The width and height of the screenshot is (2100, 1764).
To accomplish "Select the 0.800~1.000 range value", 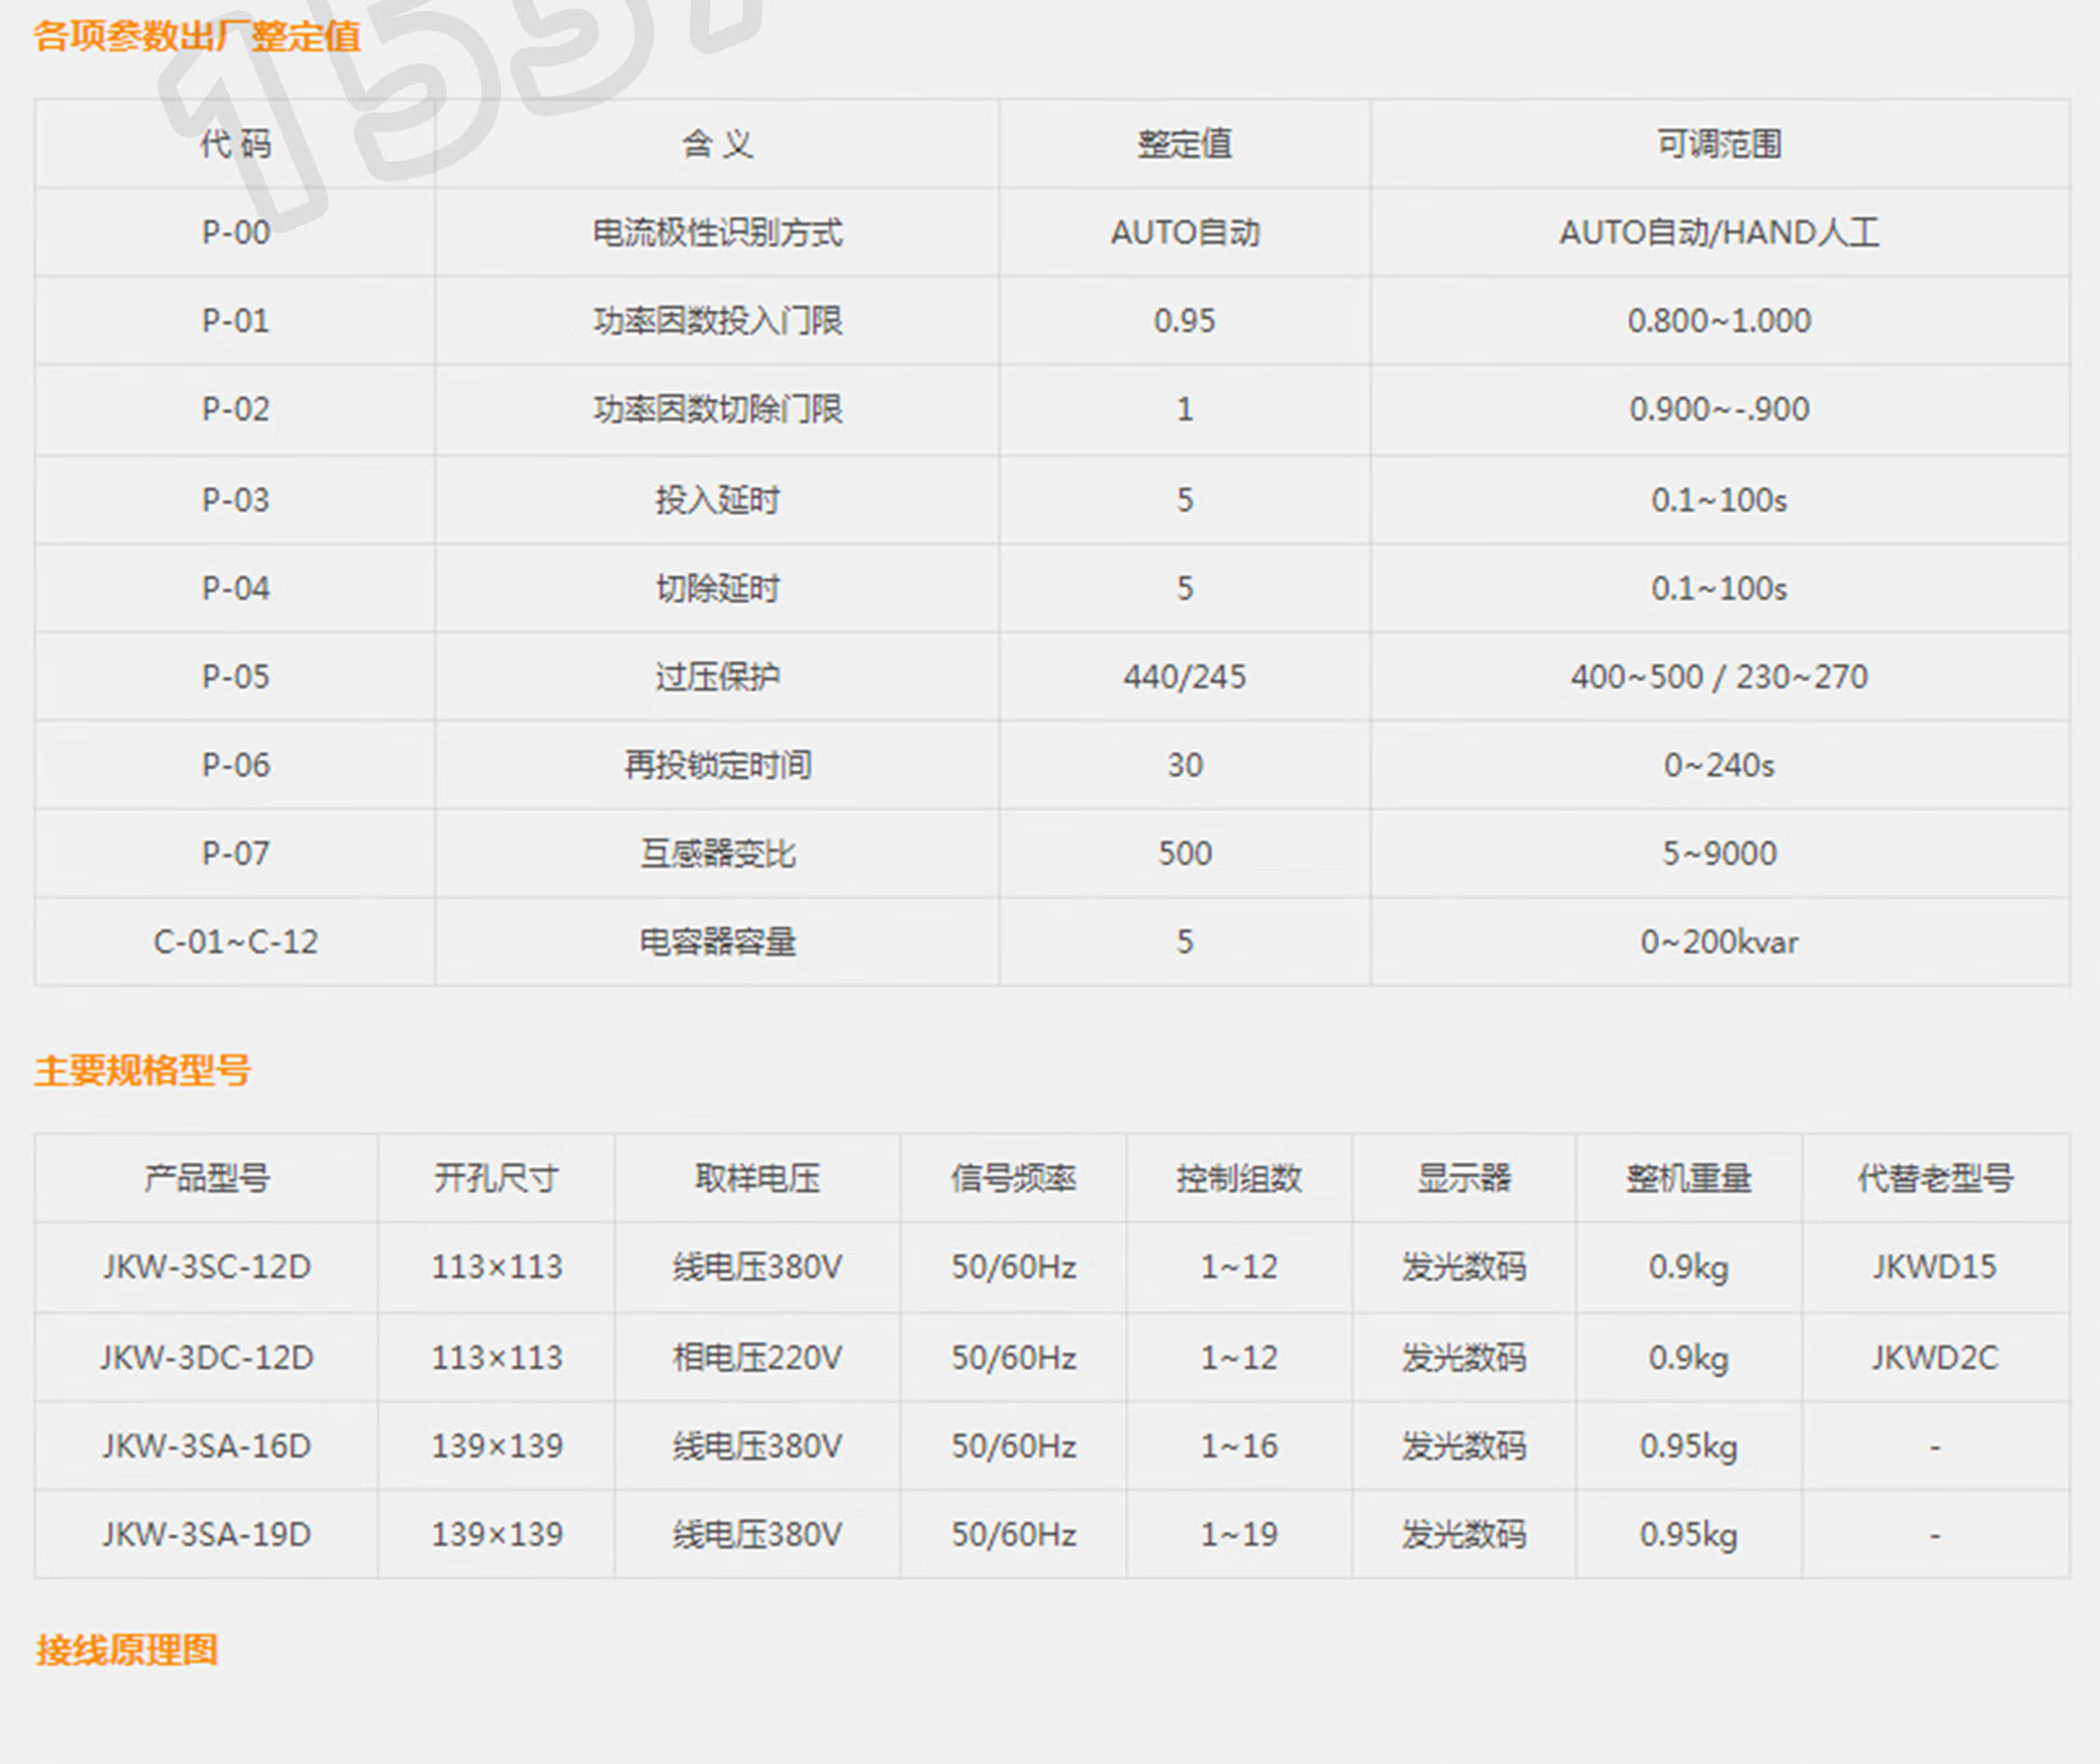I will coord(1718,321).
